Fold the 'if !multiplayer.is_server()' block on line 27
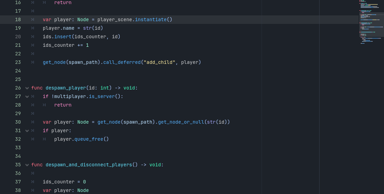The height and width of the screenshot is (194, 384). pyautogui.click(x=27, y=97)
